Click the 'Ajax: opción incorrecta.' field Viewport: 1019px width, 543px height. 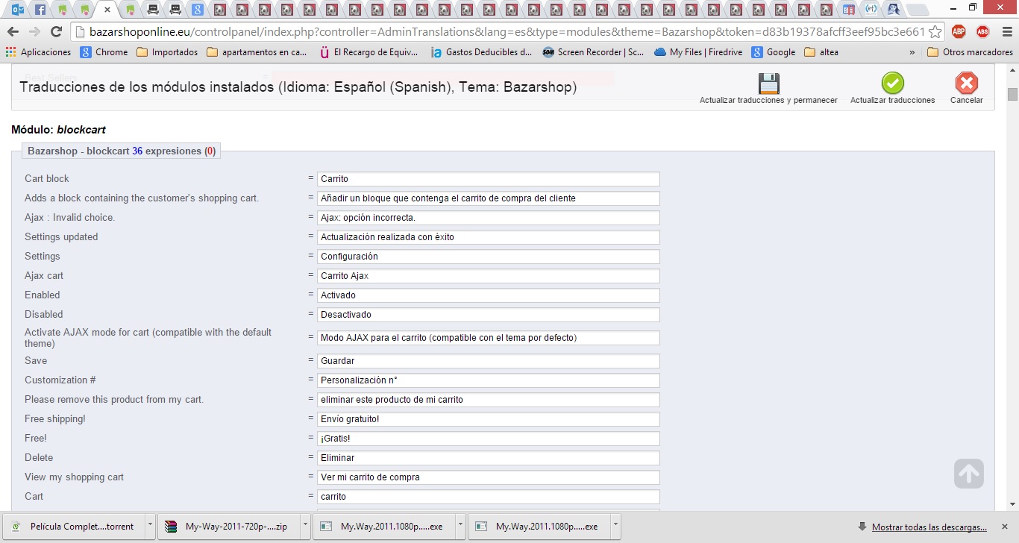pos(488,218)
